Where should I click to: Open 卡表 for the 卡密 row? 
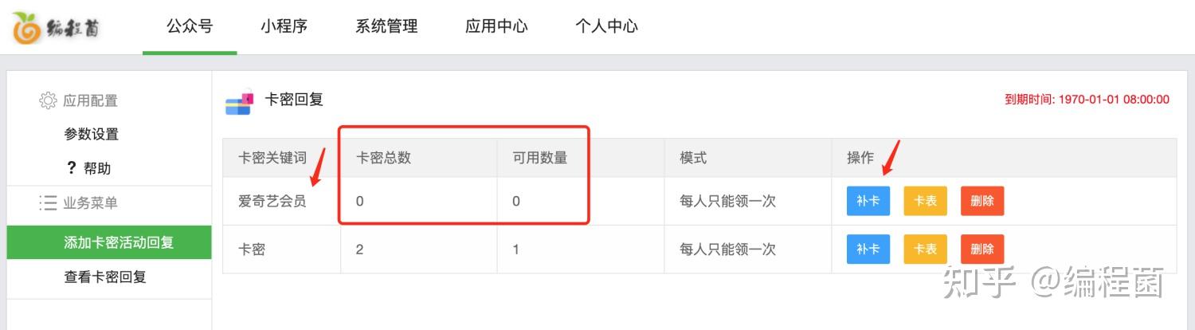coord(925,249)
